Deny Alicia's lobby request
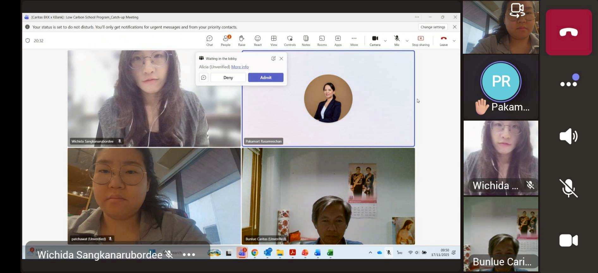The image size is (598, 273). [x=228, y=77]
